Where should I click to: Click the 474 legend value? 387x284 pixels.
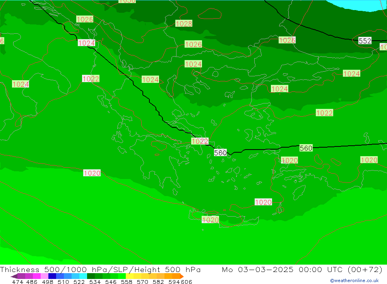(x=18, y=282)
